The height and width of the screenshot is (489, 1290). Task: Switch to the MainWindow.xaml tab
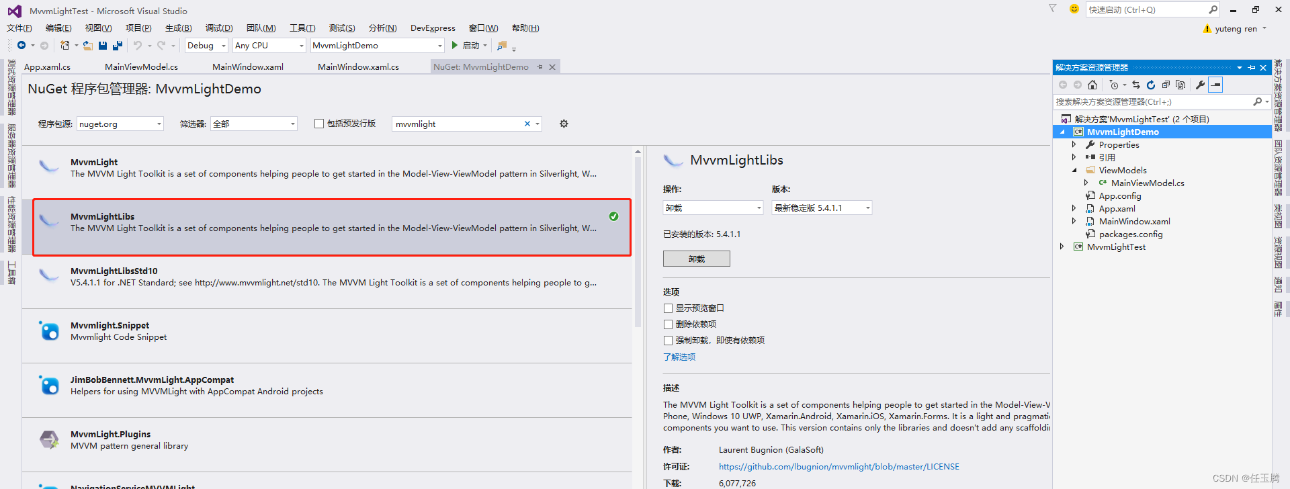pyautogui.click(x=248, y=67)
